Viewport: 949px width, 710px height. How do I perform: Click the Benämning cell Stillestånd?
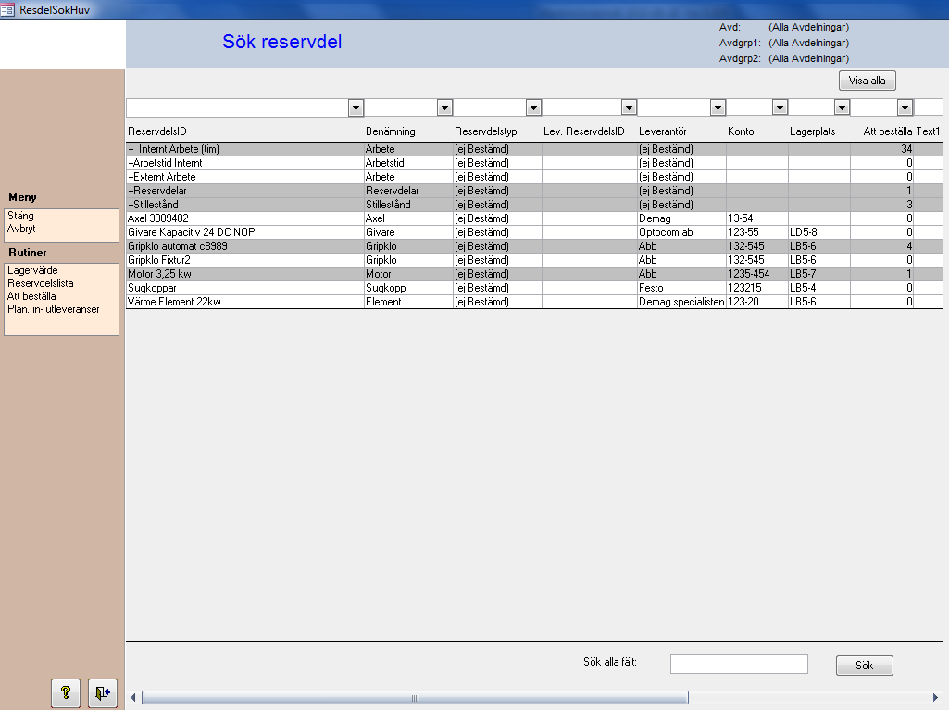pos(408,205)
